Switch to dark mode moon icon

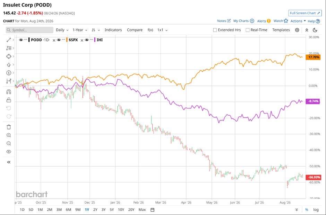tap(315, 30)
